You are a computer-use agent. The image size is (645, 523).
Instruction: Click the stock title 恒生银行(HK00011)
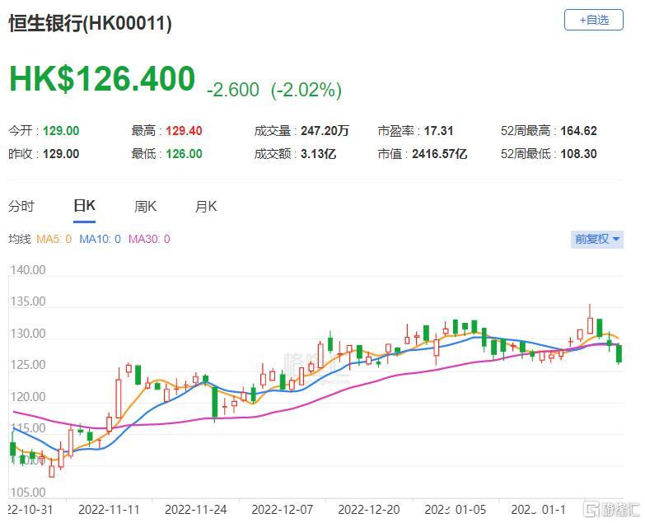coord(90,23)
